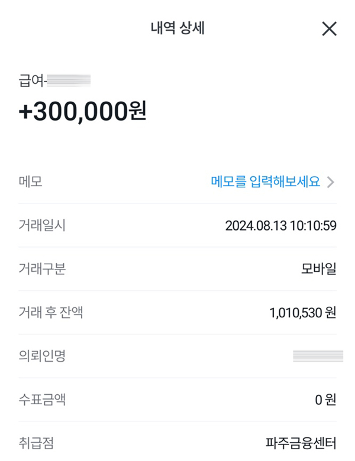Tap the blurred name beside 급여-
The width and height of the screenshot is (355, 461).
[69, 79]
